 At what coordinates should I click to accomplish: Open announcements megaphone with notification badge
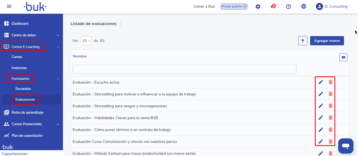(273, 7)
